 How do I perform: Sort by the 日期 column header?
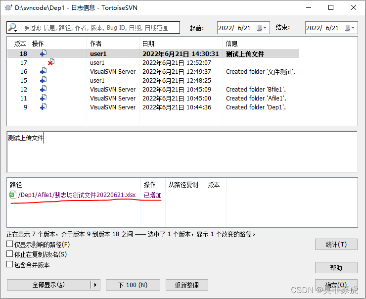tap(181, 44)
